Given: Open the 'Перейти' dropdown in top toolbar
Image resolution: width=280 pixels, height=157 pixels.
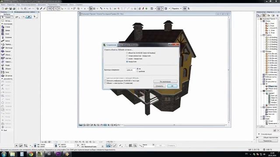Looking at the screenshot, I should click(x=177, y=9).
